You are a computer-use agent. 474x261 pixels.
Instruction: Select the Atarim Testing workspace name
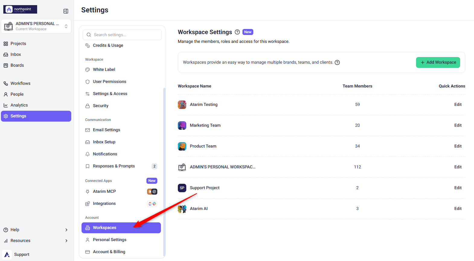[204, 104]
